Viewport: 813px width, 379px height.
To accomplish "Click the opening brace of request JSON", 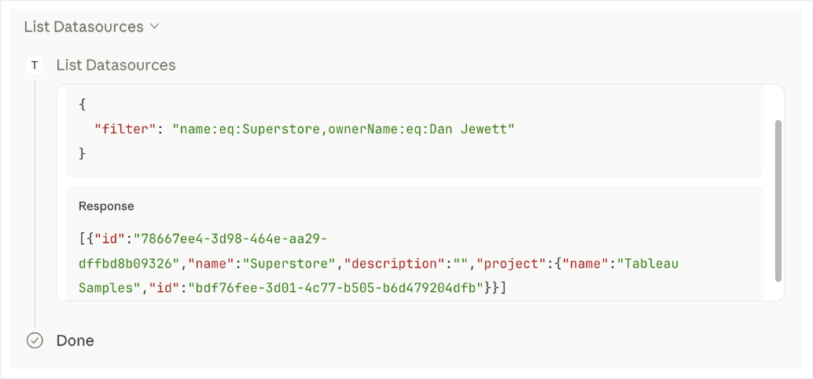I will (x=83, y=103).
